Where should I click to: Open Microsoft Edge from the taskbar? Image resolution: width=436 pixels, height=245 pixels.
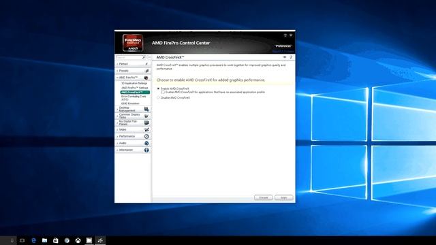click(x=33, y=240)
